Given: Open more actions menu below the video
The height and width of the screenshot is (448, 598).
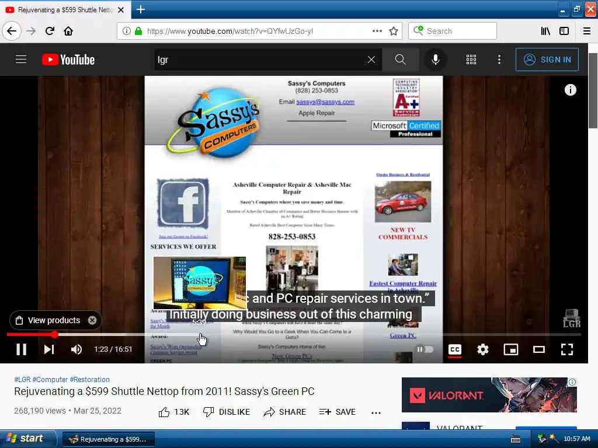Looking at the screenshot, I should [x=376, y=412].
